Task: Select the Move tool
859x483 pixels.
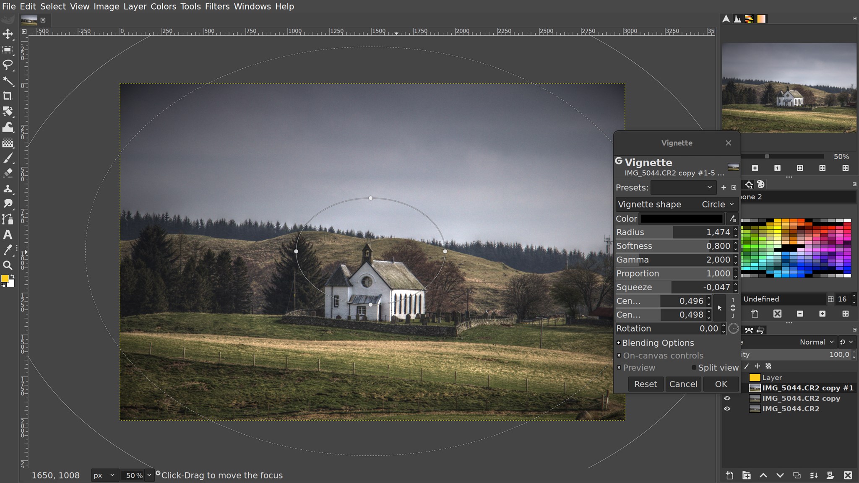Action: click(x=8, y=34)
